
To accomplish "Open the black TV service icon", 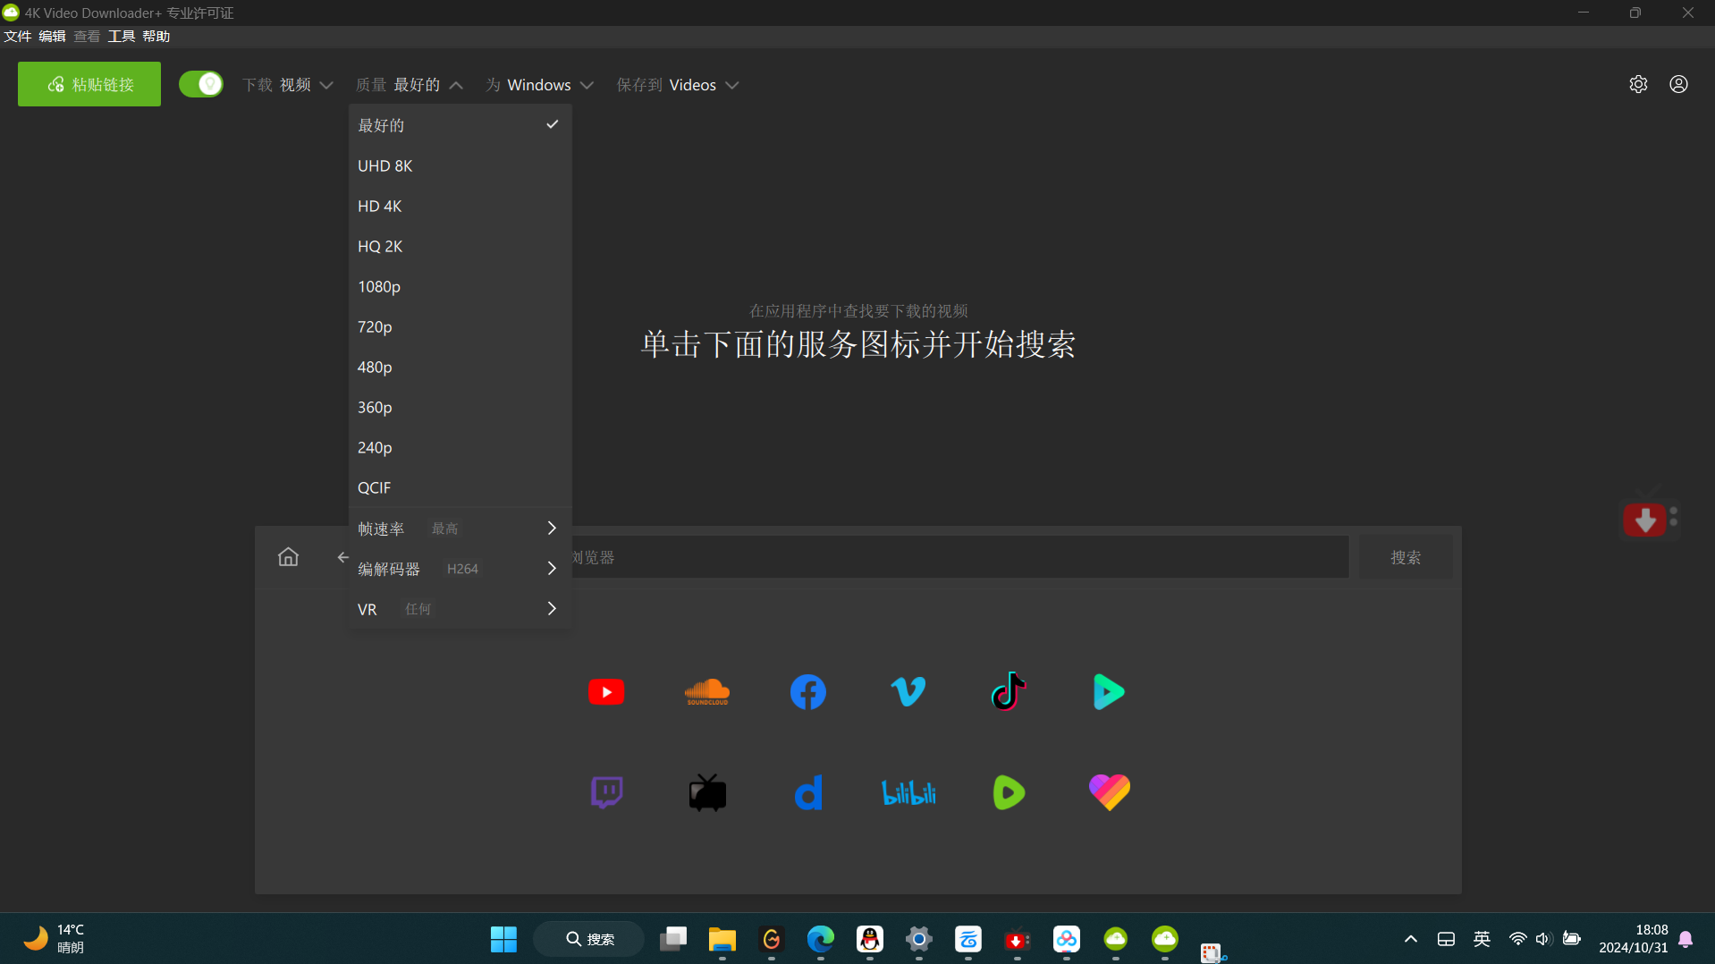I will coord(707,792).
